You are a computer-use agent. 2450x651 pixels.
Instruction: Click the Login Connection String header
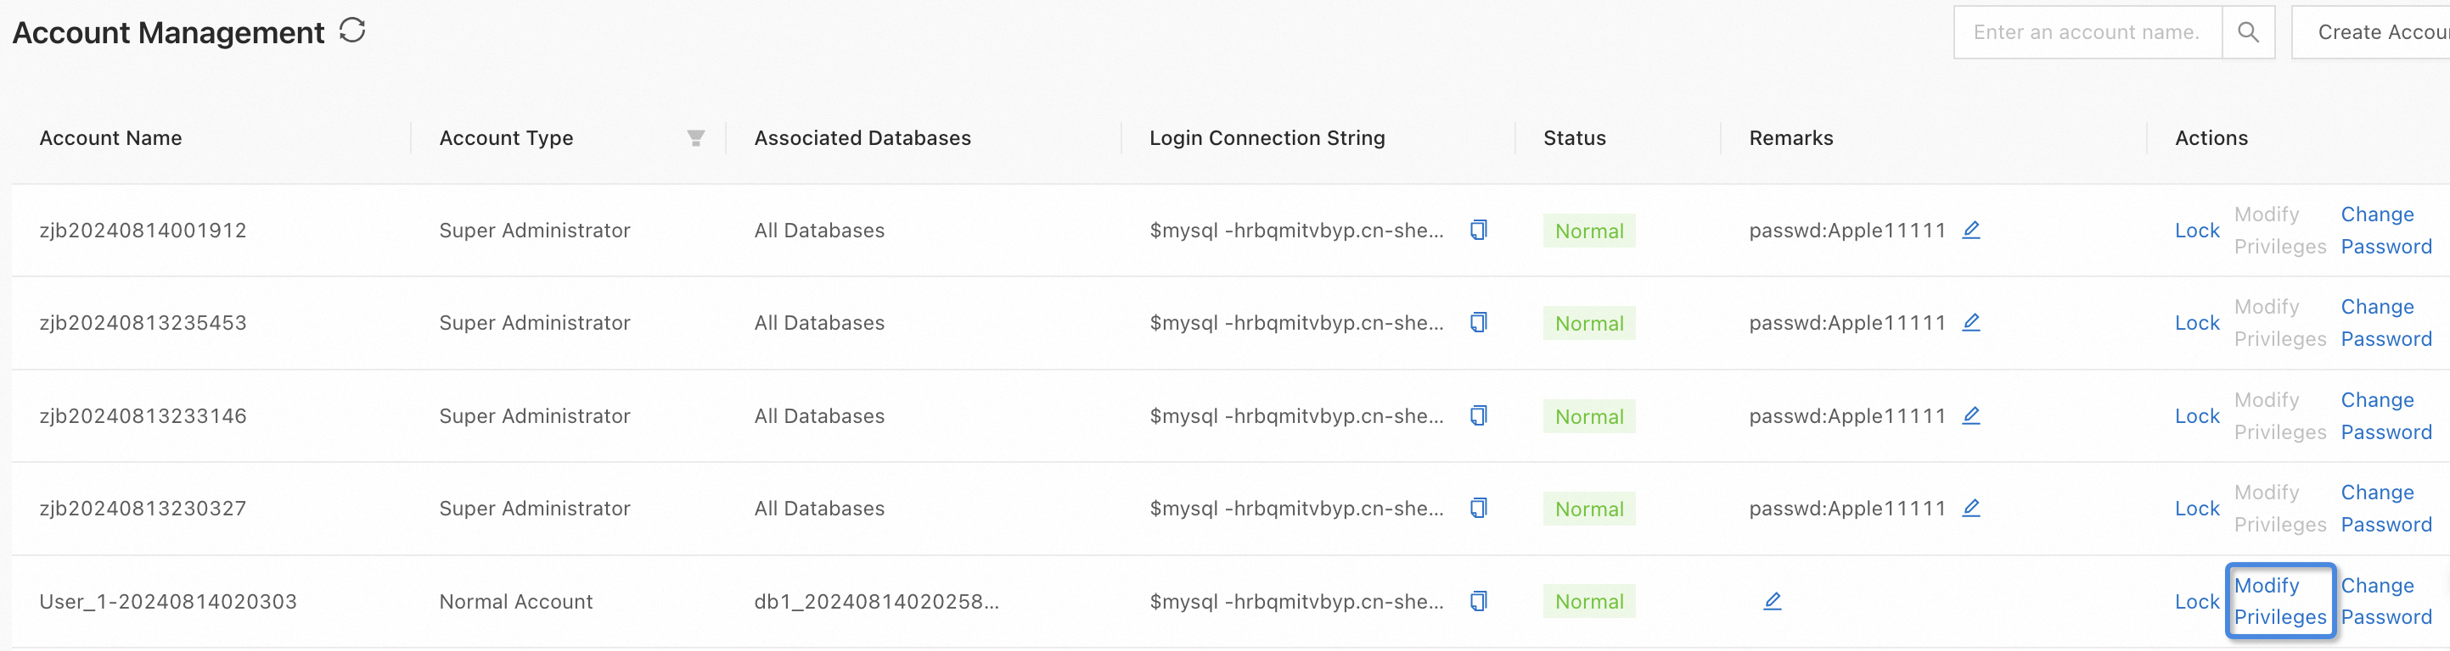(1267, 138)
